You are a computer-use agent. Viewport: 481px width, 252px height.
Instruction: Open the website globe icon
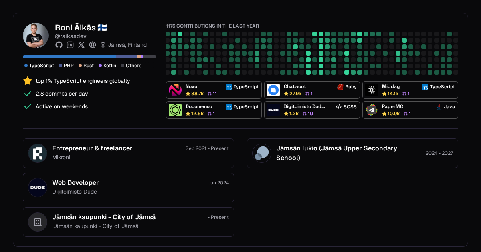pyautogui.click(x=93, y=45)
